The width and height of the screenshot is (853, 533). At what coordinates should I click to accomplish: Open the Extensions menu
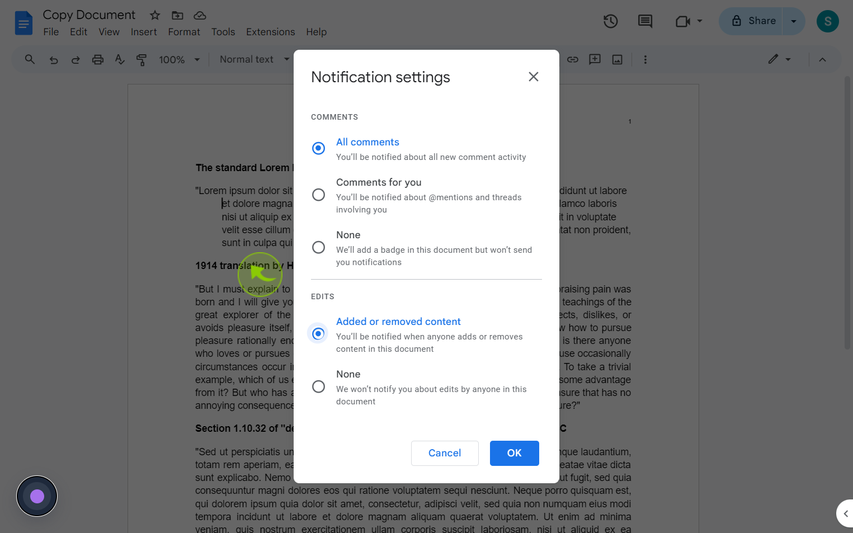[x=270, y=32]
